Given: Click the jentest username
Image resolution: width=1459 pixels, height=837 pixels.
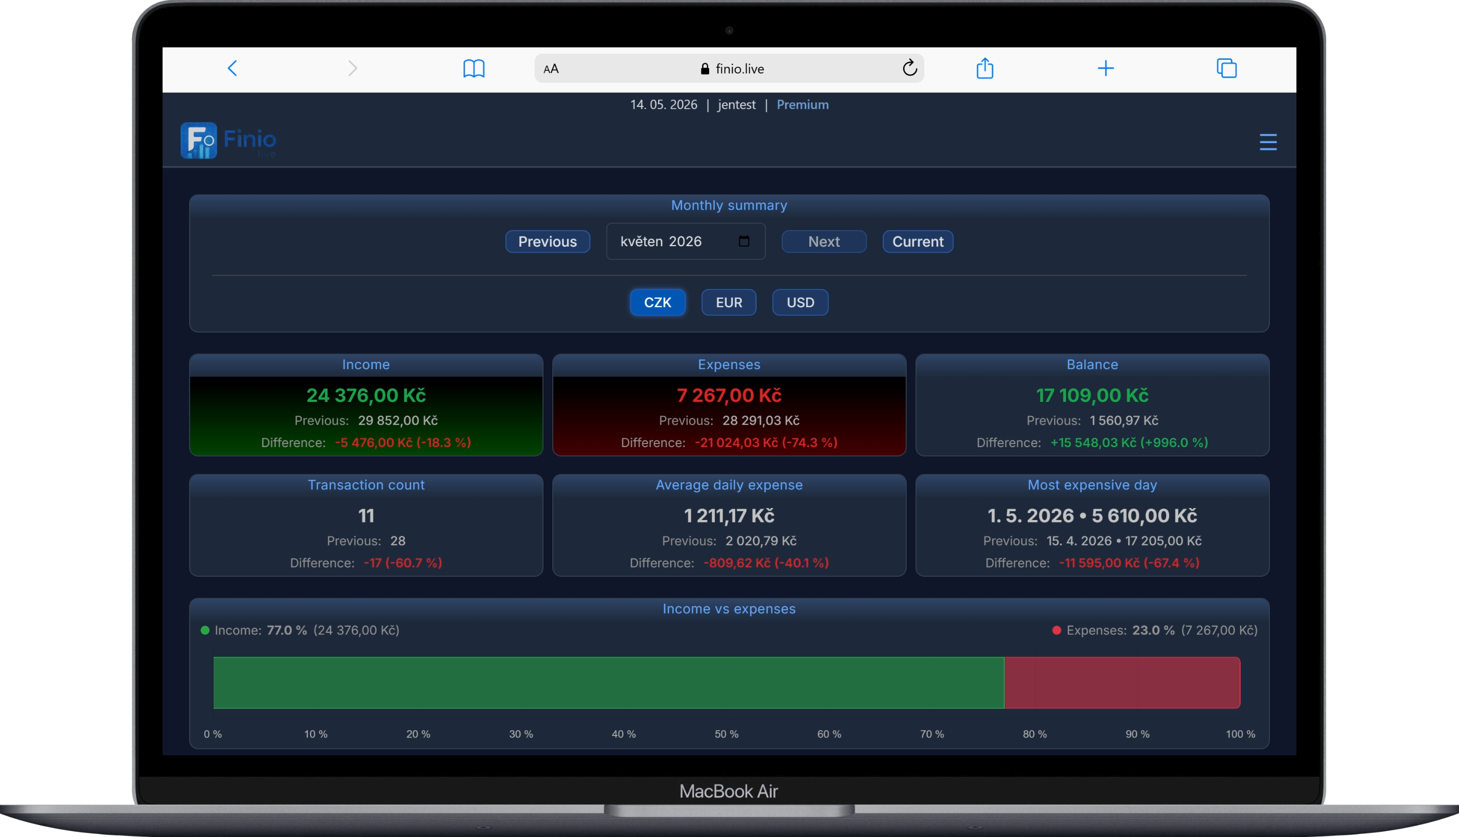Looking at the screenshot, I should pyautogui.click(x=736, y=105).
